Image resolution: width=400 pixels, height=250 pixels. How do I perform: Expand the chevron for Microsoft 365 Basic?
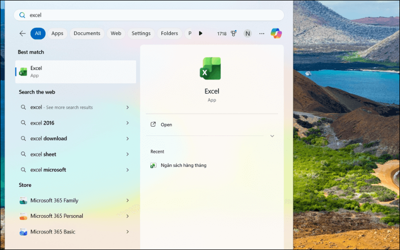(127, 231)
